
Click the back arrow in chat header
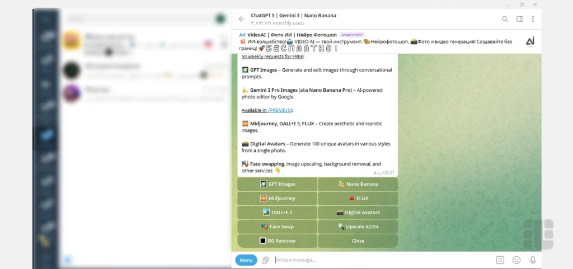point(242,19)
